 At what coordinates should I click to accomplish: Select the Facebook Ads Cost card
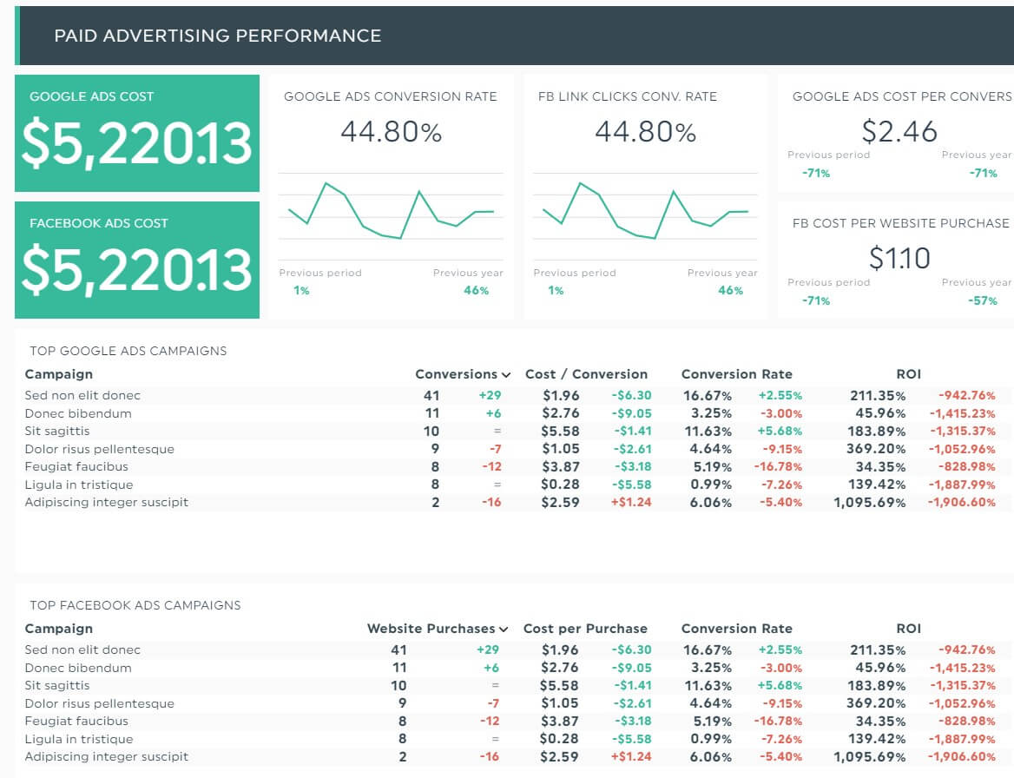point(136,259)
